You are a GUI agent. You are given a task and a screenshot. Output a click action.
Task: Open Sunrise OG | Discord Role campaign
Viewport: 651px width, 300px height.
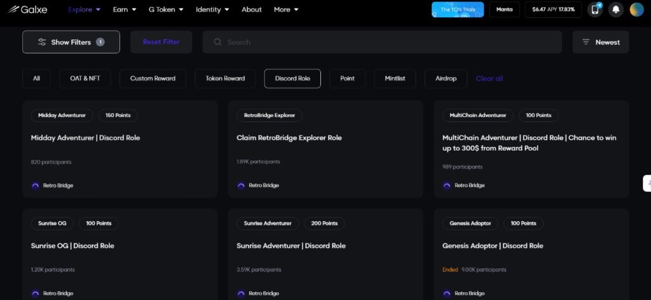coord(72,245)
